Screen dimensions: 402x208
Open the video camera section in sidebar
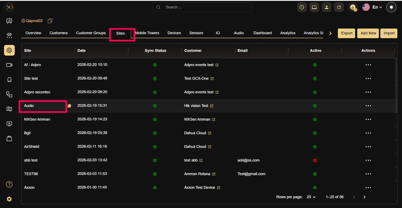click(9, 65)
